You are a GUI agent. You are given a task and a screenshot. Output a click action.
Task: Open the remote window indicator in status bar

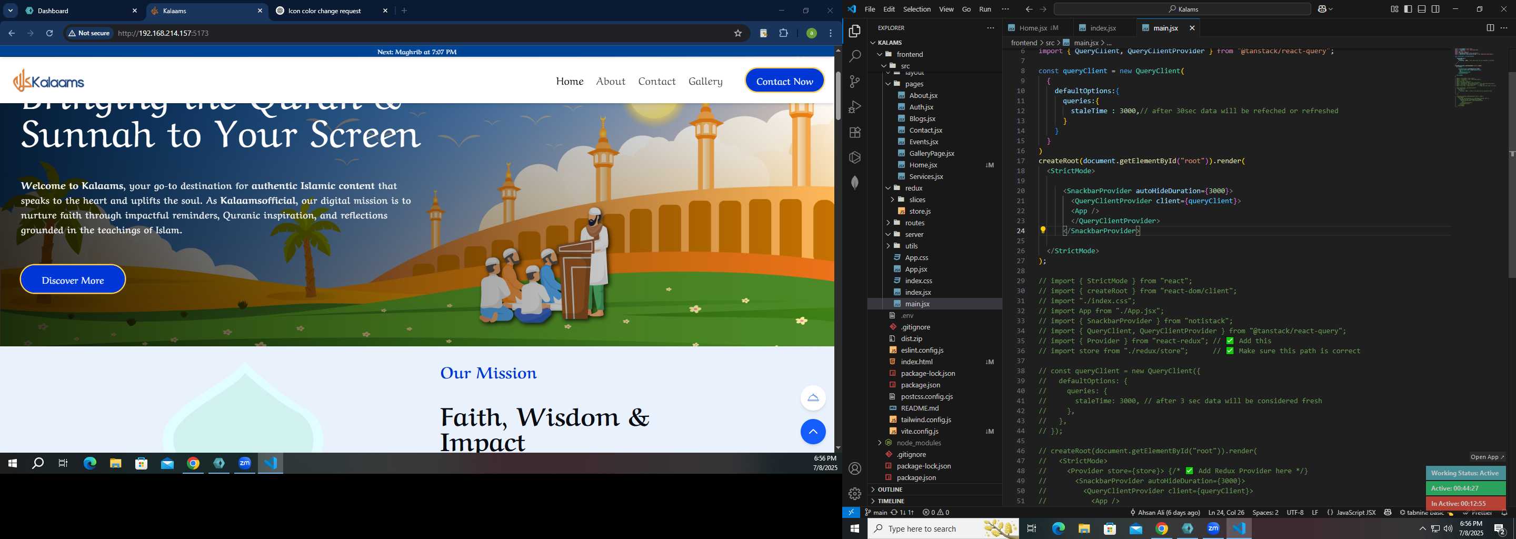(851, 513)
